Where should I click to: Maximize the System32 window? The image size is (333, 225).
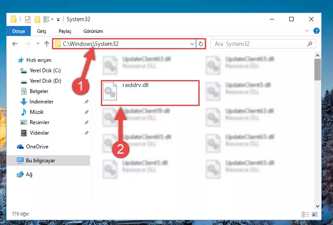pyautogui.click(x=291, y=19)
